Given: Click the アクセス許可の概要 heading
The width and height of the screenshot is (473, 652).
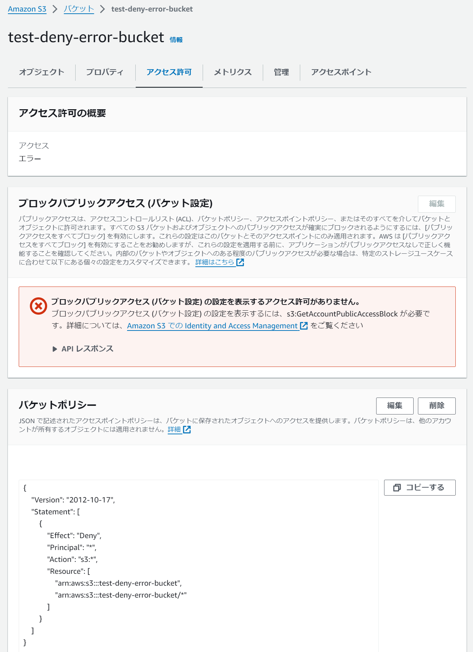Looking at the screenshot, I should coord(62,113).
